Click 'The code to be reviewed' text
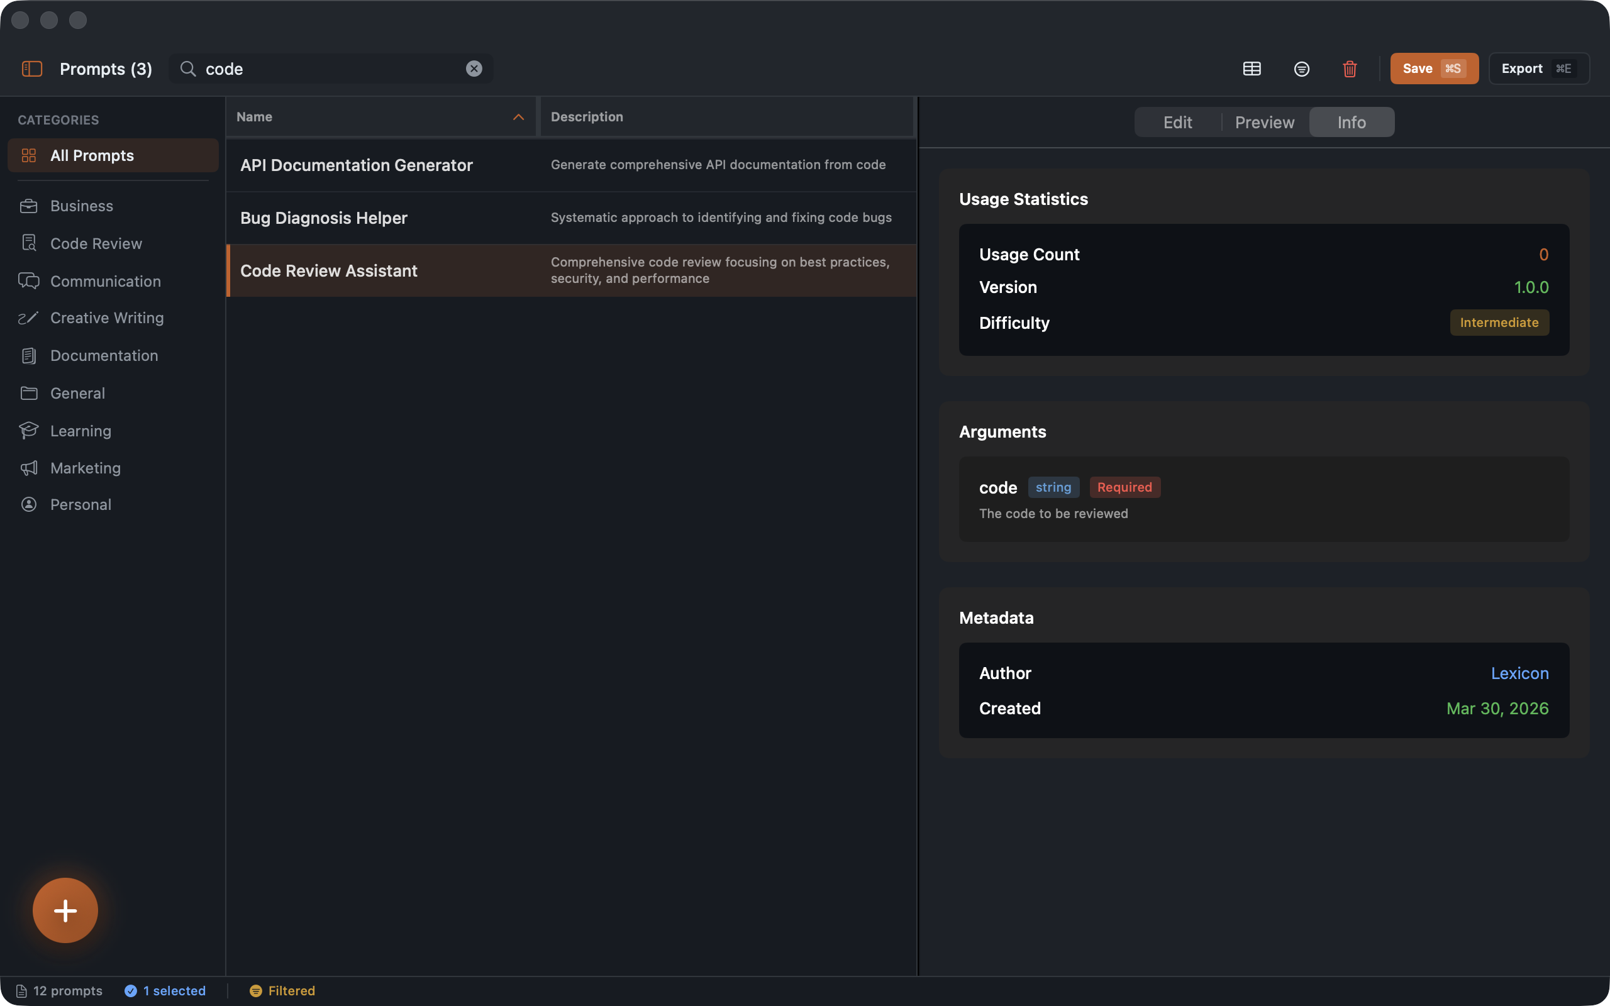 1054,514
